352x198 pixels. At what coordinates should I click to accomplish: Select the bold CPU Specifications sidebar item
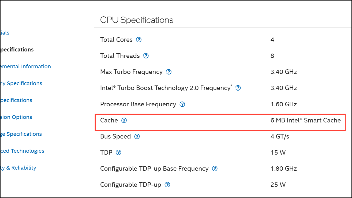click(x=17, y=50)
